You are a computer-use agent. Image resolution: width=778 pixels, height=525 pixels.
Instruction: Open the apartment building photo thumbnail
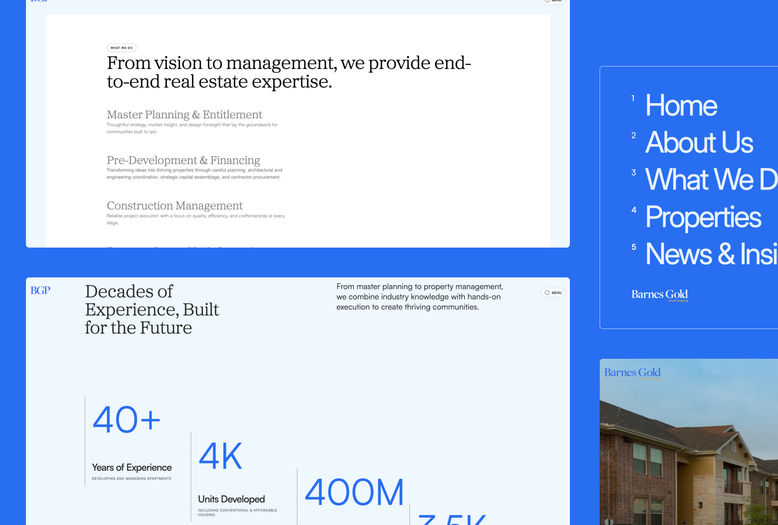click(x=689, y=442)
